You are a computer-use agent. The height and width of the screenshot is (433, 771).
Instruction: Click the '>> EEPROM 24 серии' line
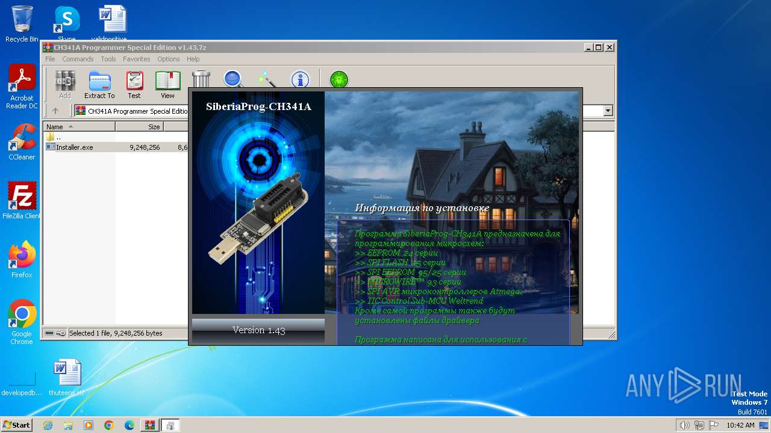click(396, 253)
